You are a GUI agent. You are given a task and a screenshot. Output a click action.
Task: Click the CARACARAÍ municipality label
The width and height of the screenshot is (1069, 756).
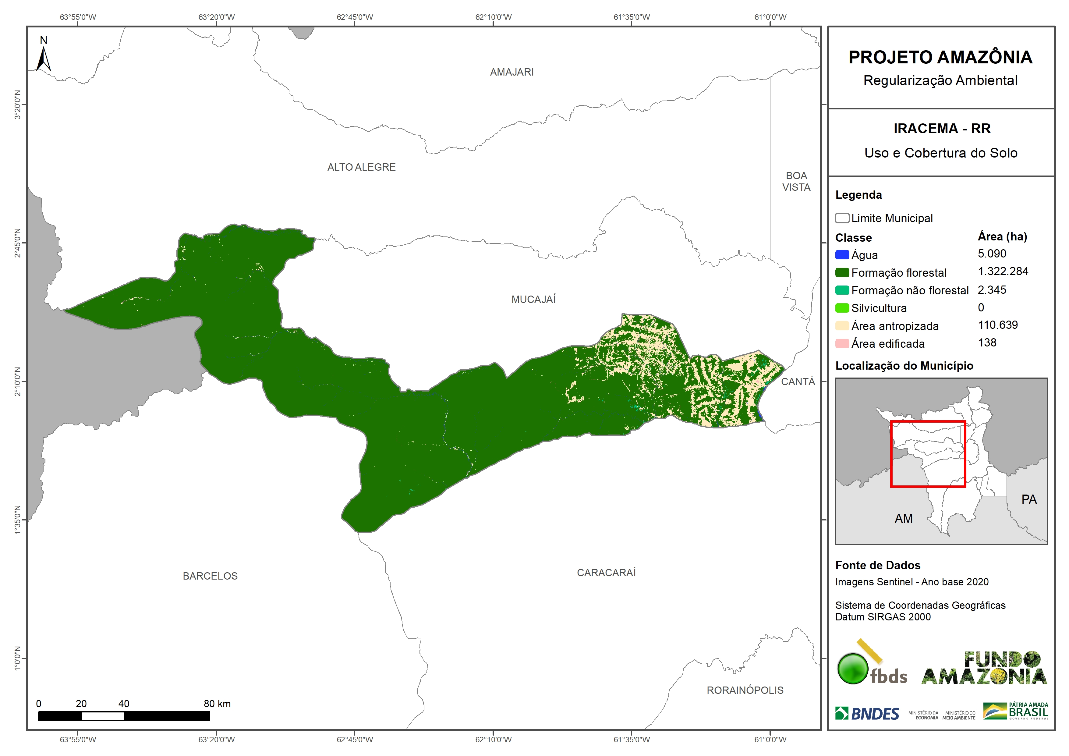(606, 573)
